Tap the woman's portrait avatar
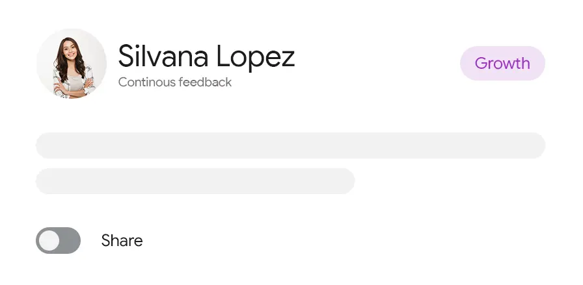Viewport: 583px width, 285px height. [71, 64]
